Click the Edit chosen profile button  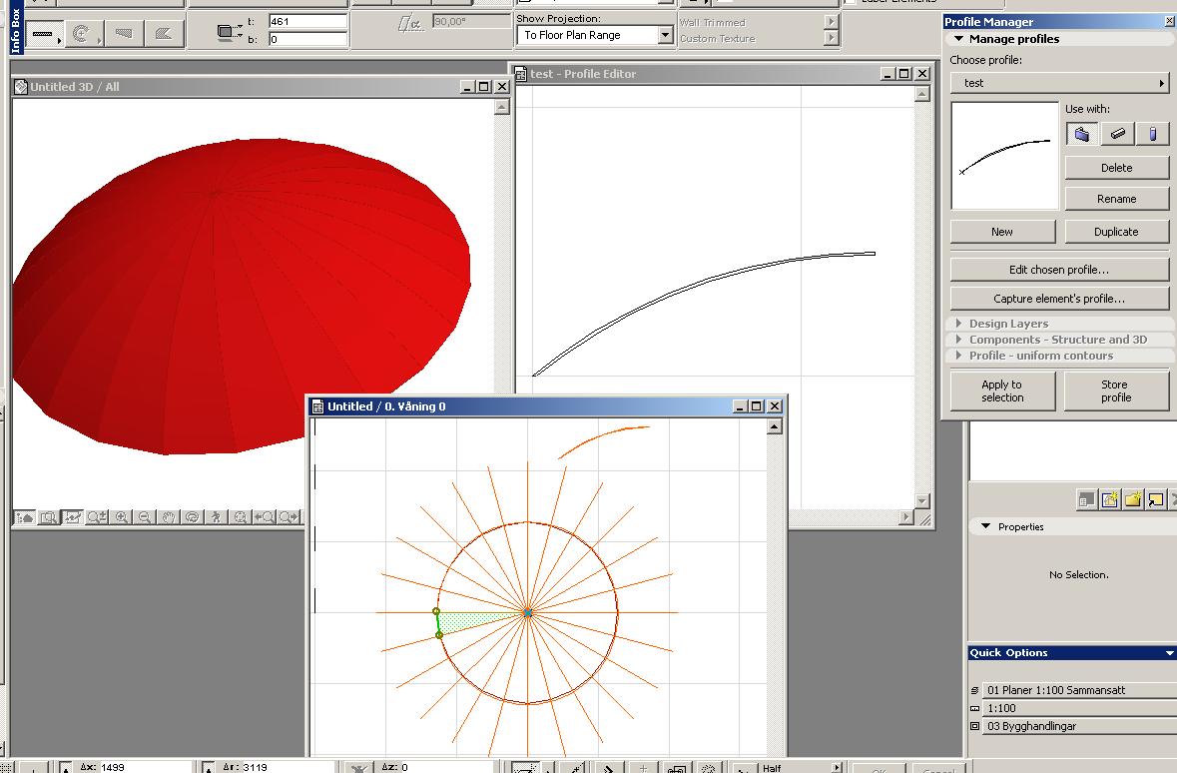click(x=1058, y=268)
